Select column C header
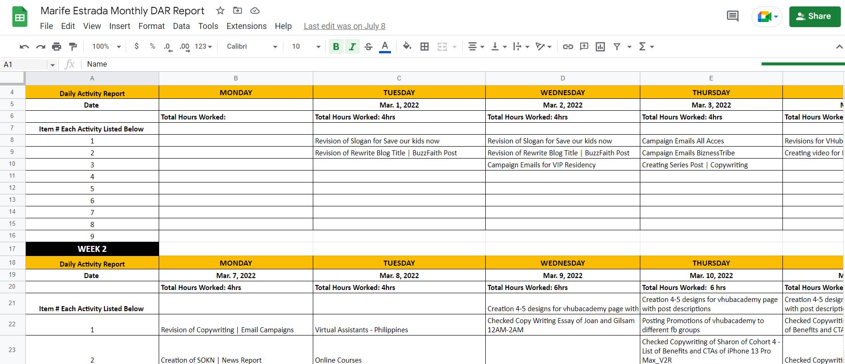This screenshot has height=364, width=845. (399, 78)
